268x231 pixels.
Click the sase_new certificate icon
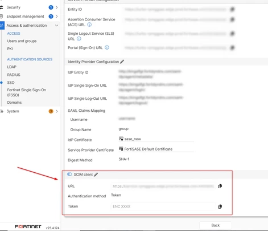pyautogui.click(x=121, y=139)
